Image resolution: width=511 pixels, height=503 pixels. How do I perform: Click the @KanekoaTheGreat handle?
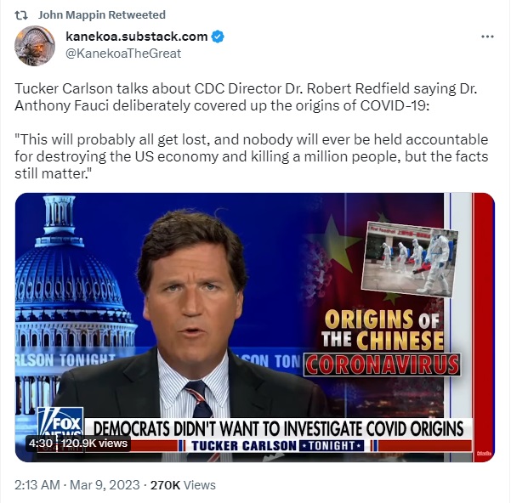click(x=123, y=54)
